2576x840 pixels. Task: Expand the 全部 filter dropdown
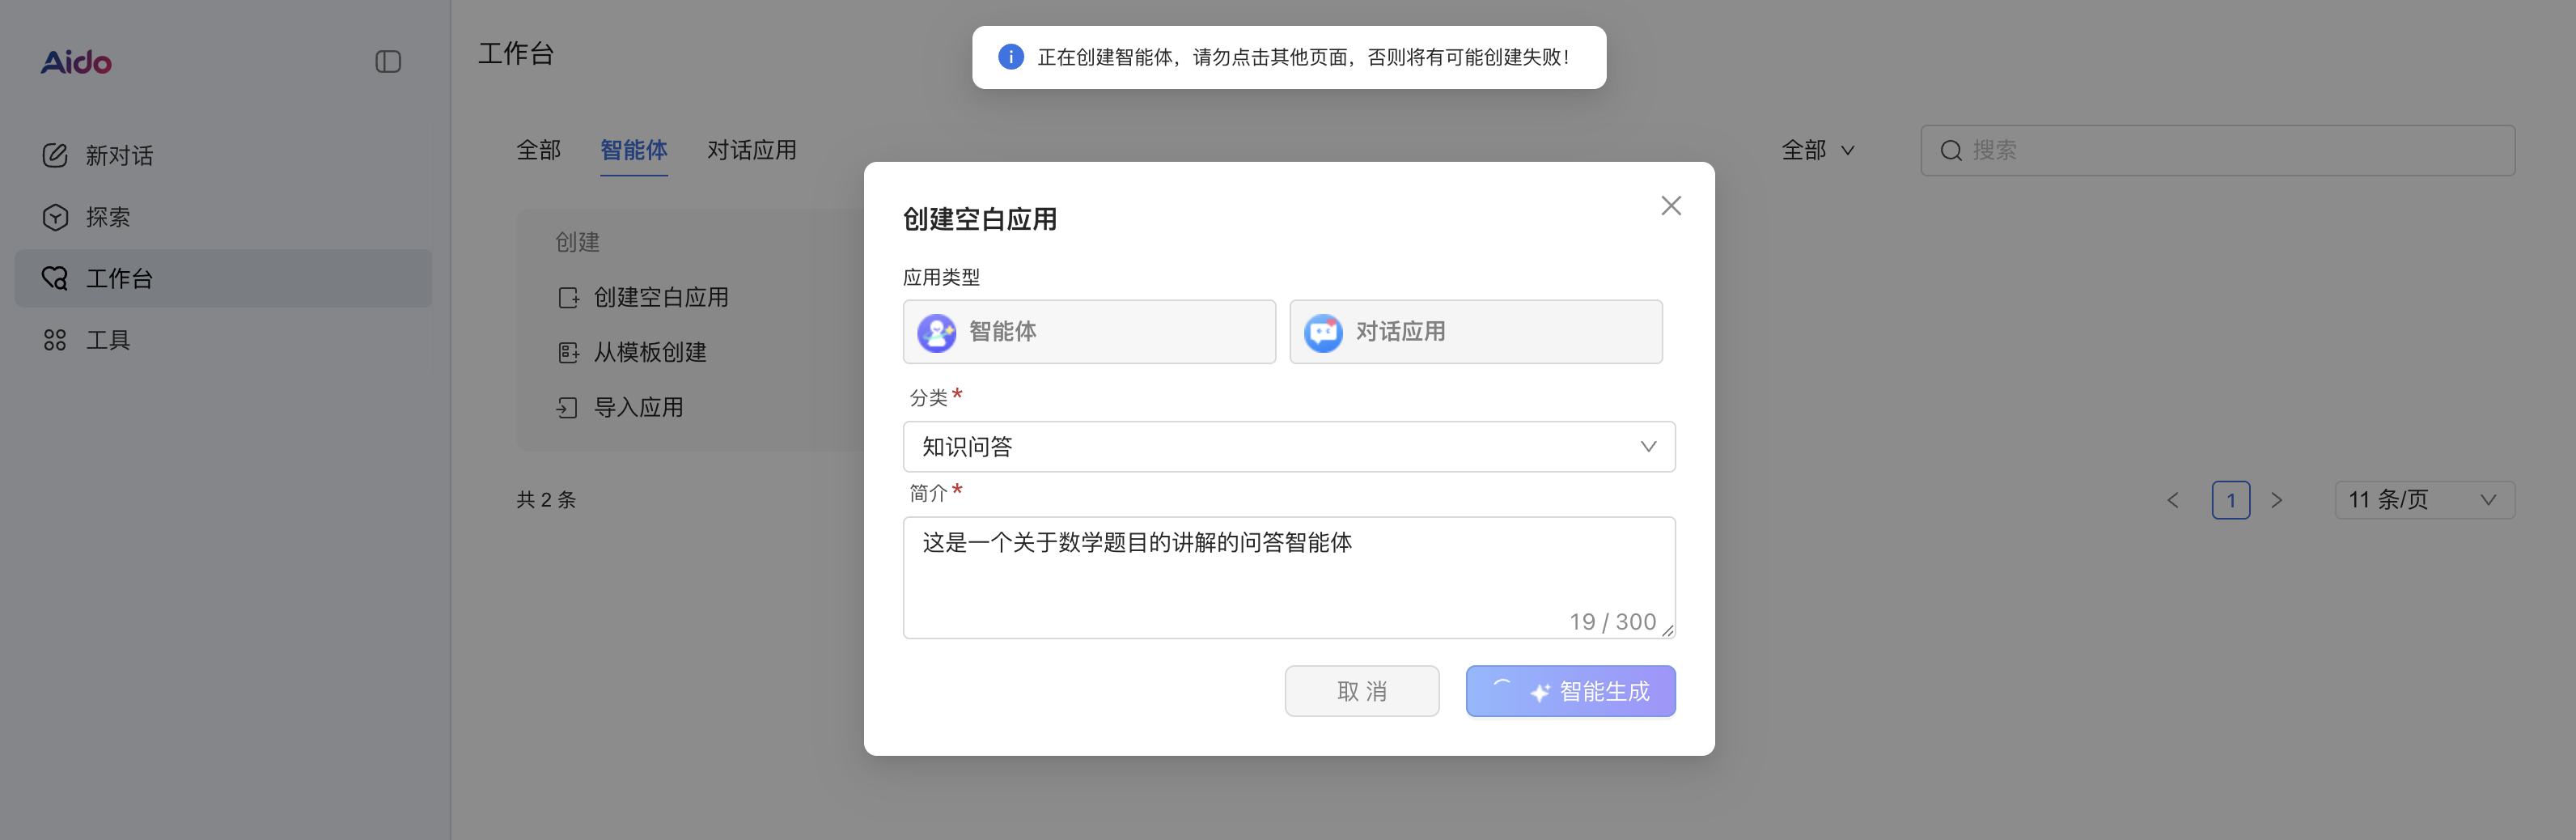1818,150
